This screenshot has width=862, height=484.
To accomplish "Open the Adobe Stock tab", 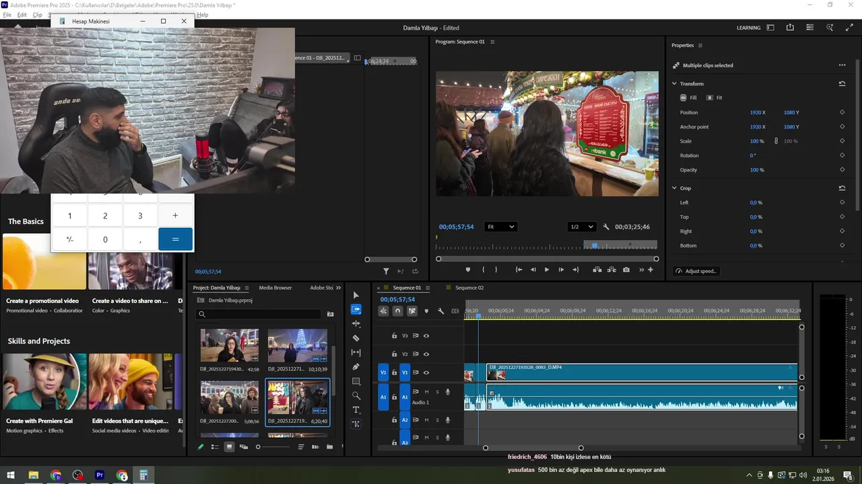I will tap(322, 288).
